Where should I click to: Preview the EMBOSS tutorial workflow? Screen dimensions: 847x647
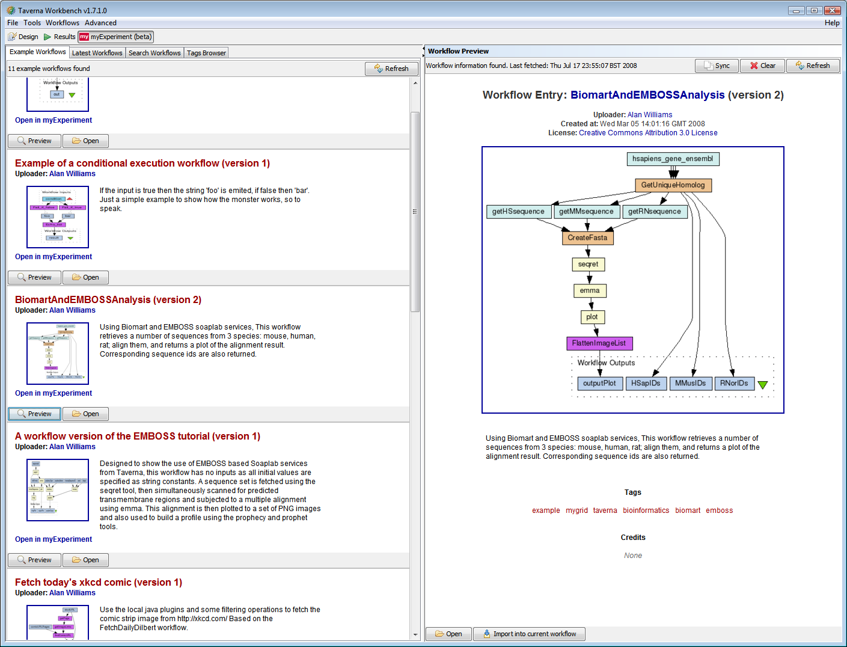pos(34,560)
